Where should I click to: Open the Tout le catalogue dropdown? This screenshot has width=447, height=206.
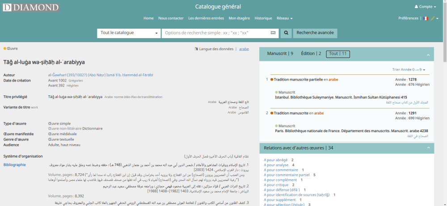point(128,33)
